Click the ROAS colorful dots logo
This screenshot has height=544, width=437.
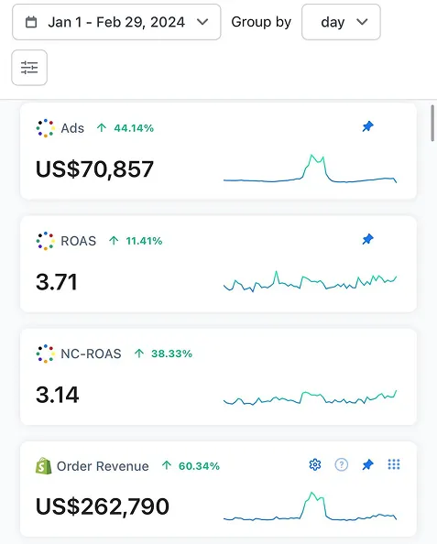46,241
